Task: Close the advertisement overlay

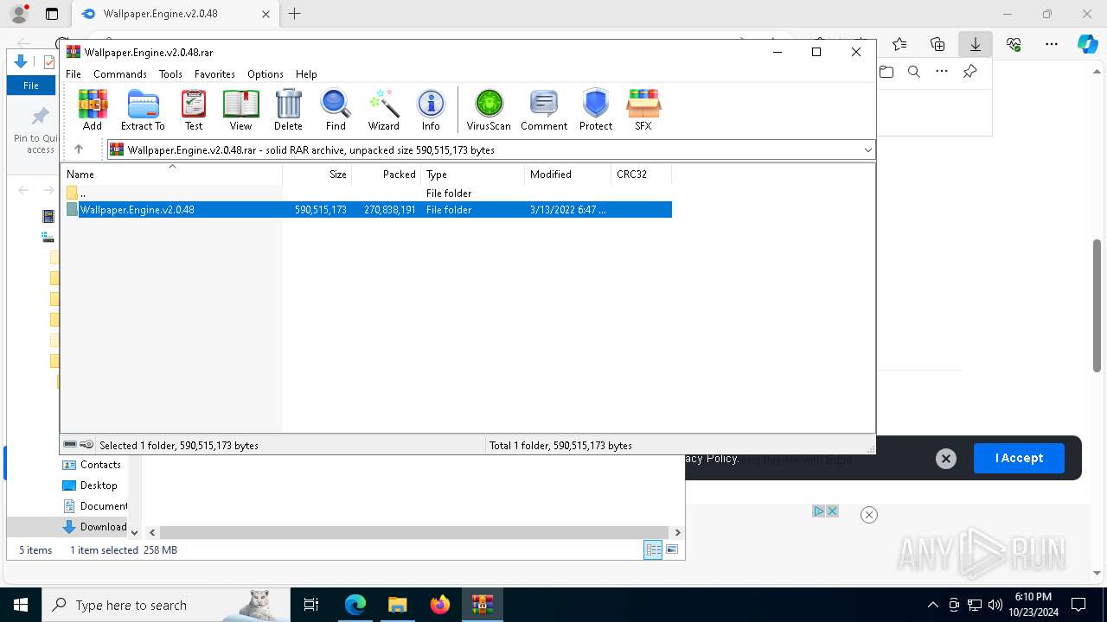Action: [869, 515]
